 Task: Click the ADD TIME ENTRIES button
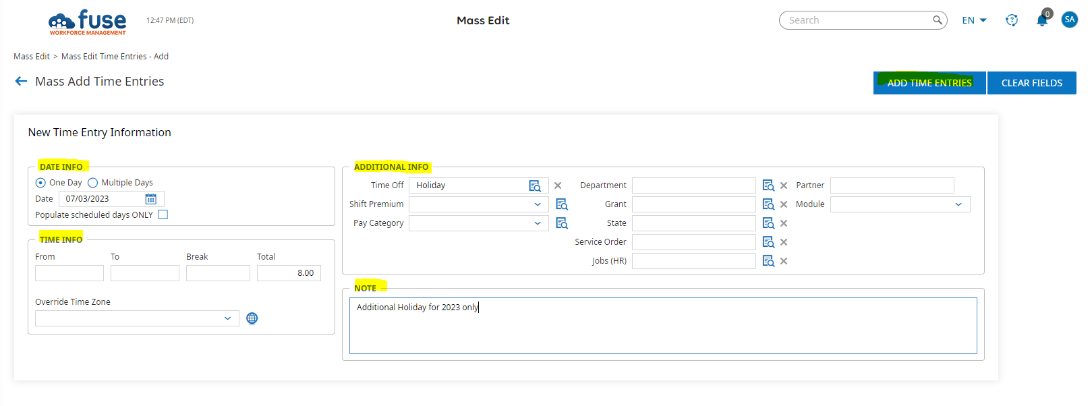tap(929, 83)
